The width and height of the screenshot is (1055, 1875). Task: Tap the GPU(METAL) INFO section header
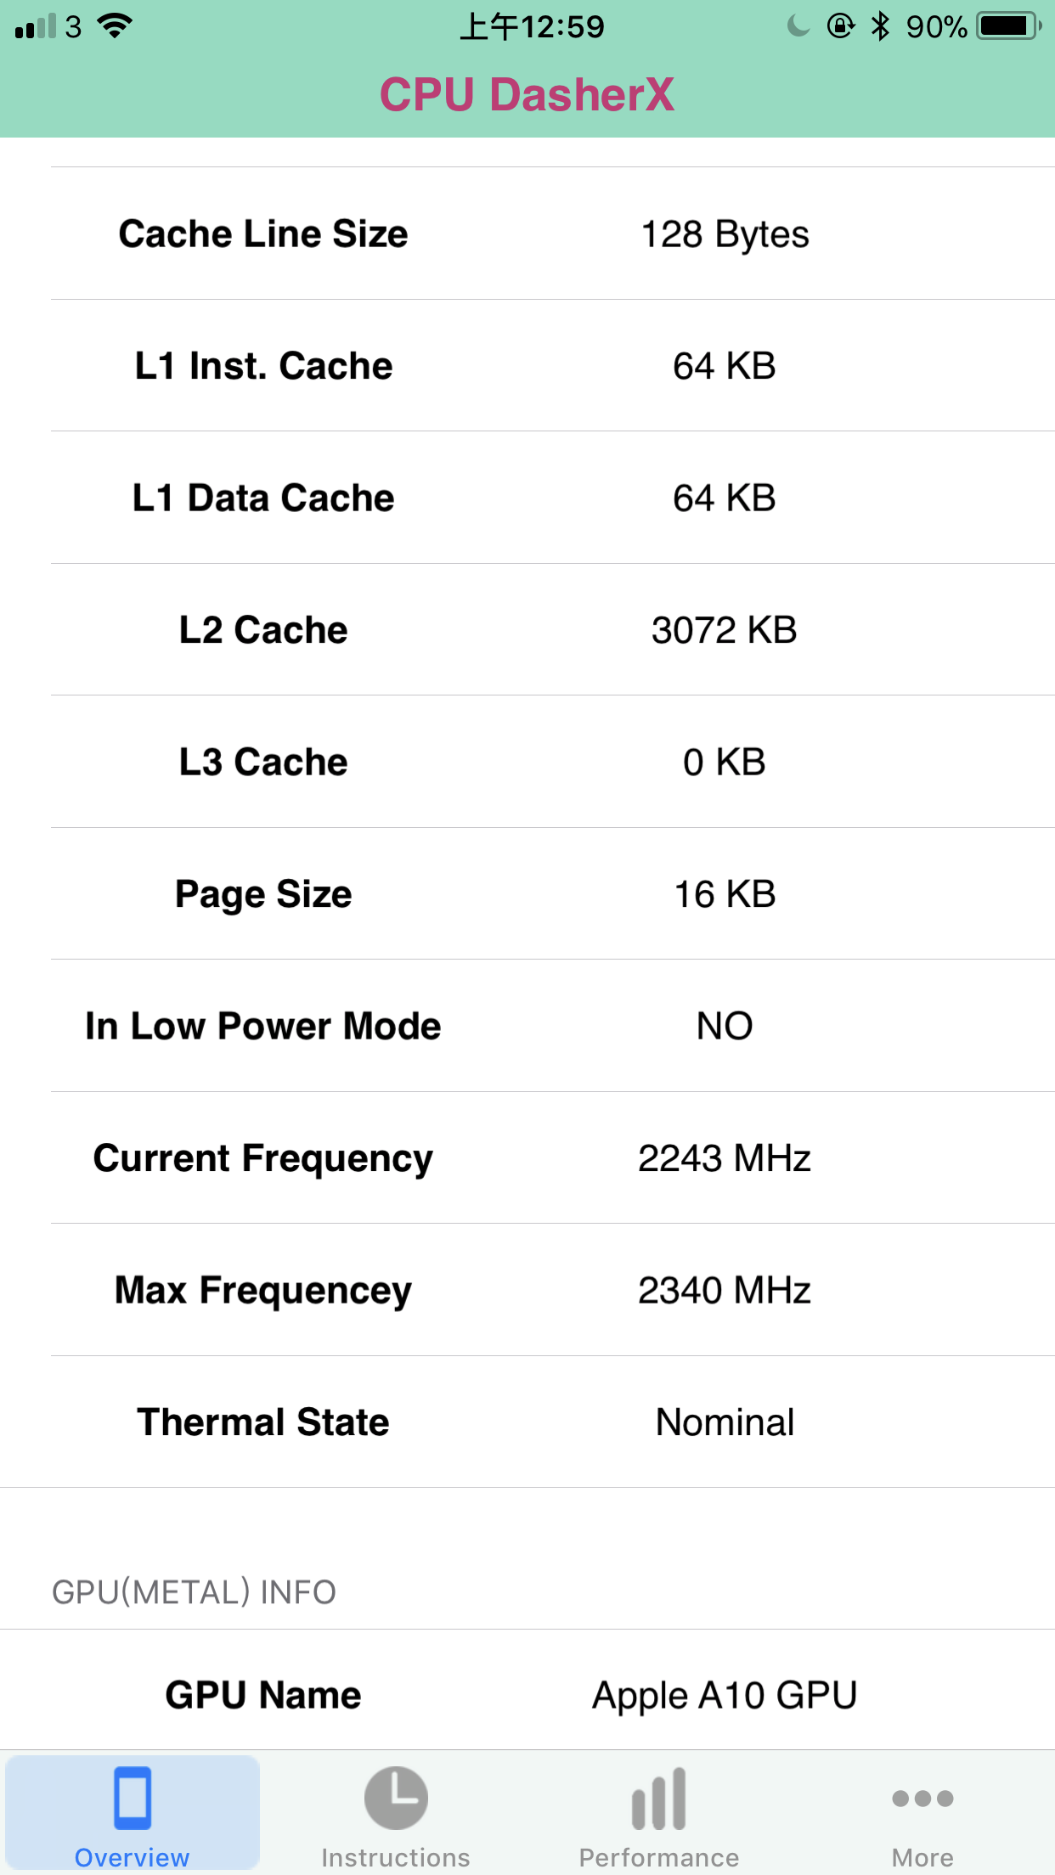pyautogui.click(x=195, y=1592)
